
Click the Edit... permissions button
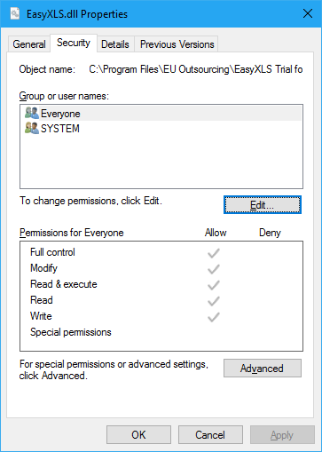263,204
